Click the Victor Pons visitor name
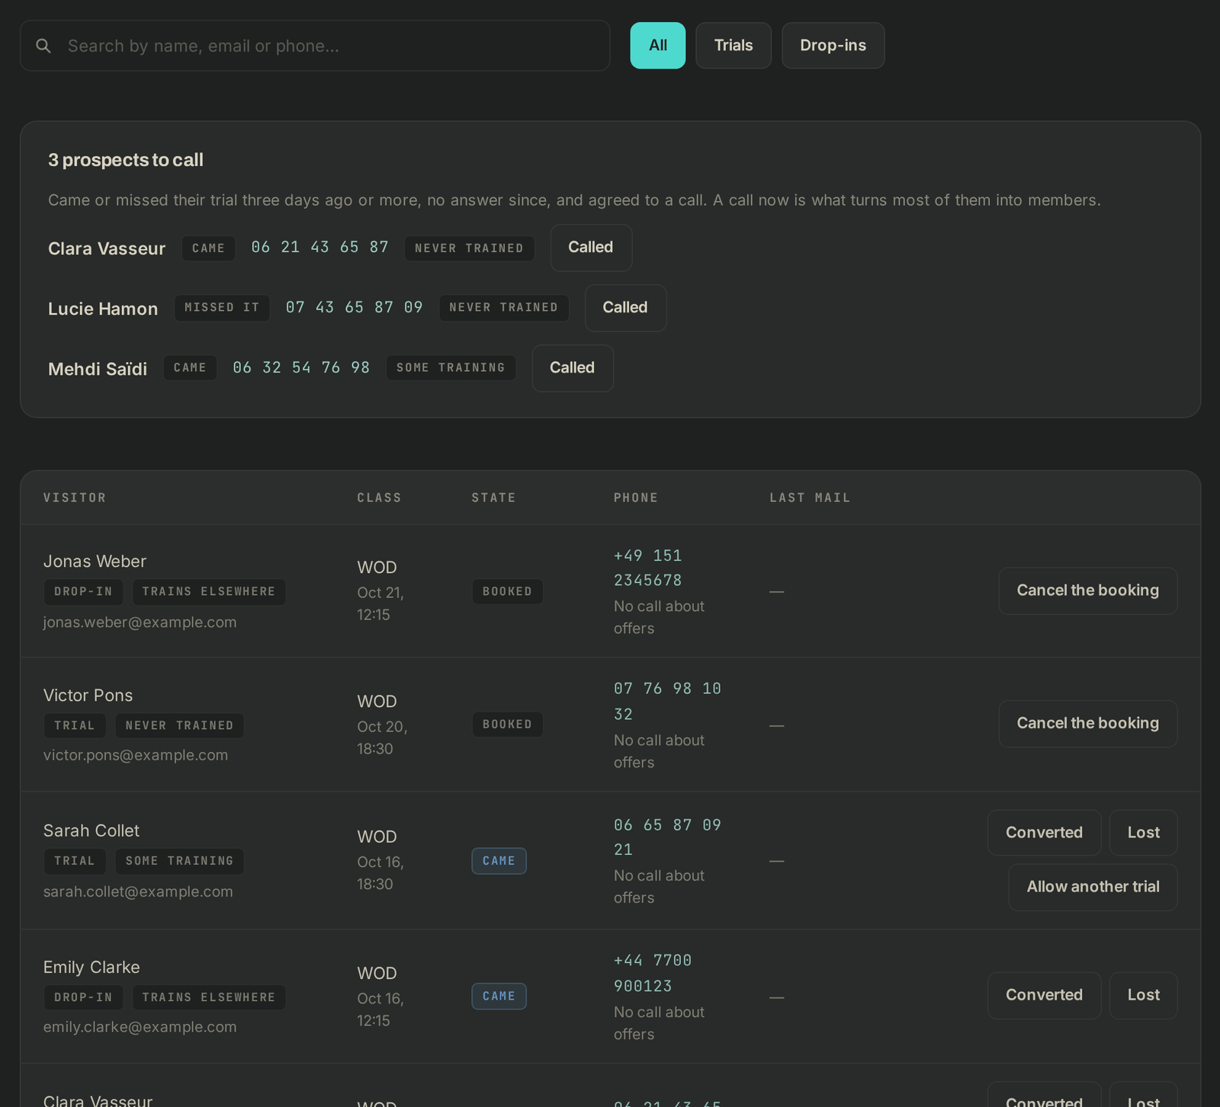The height and width of the screenshot is (1107, 1220). (x=88, y=696)
